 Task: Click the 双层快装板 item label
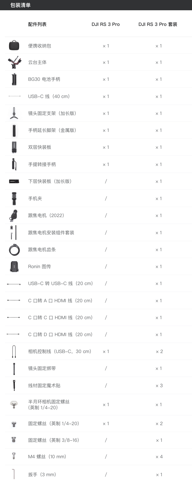[x=40, y=147]
